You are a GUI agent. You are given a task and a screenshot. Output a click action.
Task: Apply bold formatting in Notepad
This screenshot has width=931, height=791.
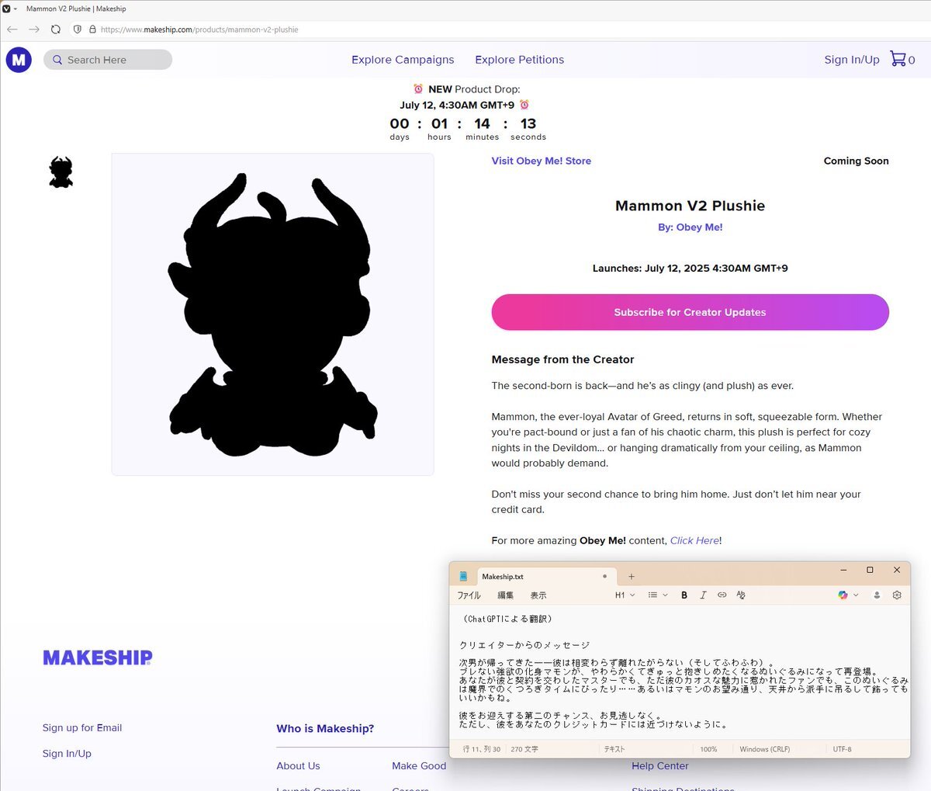point(684,595)
